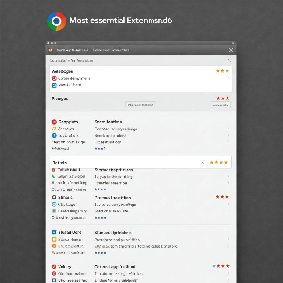Click the small Chrome icon in the window tab bar
Image resolution: width=283 pixels, height=283 pixels.
50,50
